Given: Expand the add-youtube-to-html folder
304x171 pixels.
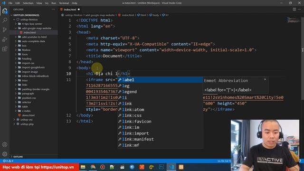Looking at the screenshot, I should 34,37.
